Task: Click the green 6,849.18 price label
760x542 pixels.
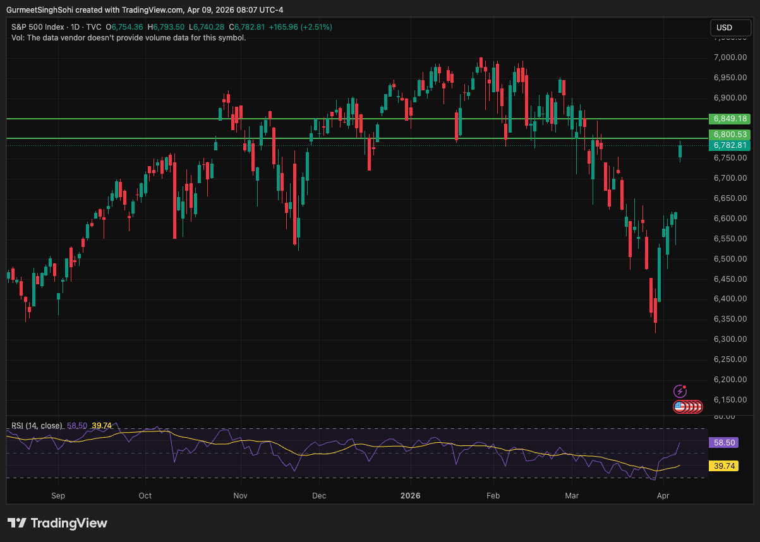Action: 730,118
